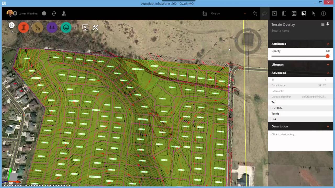Open InfraWorks Help
The width and height of the screenshot is (335, 188).
point(323,13)
